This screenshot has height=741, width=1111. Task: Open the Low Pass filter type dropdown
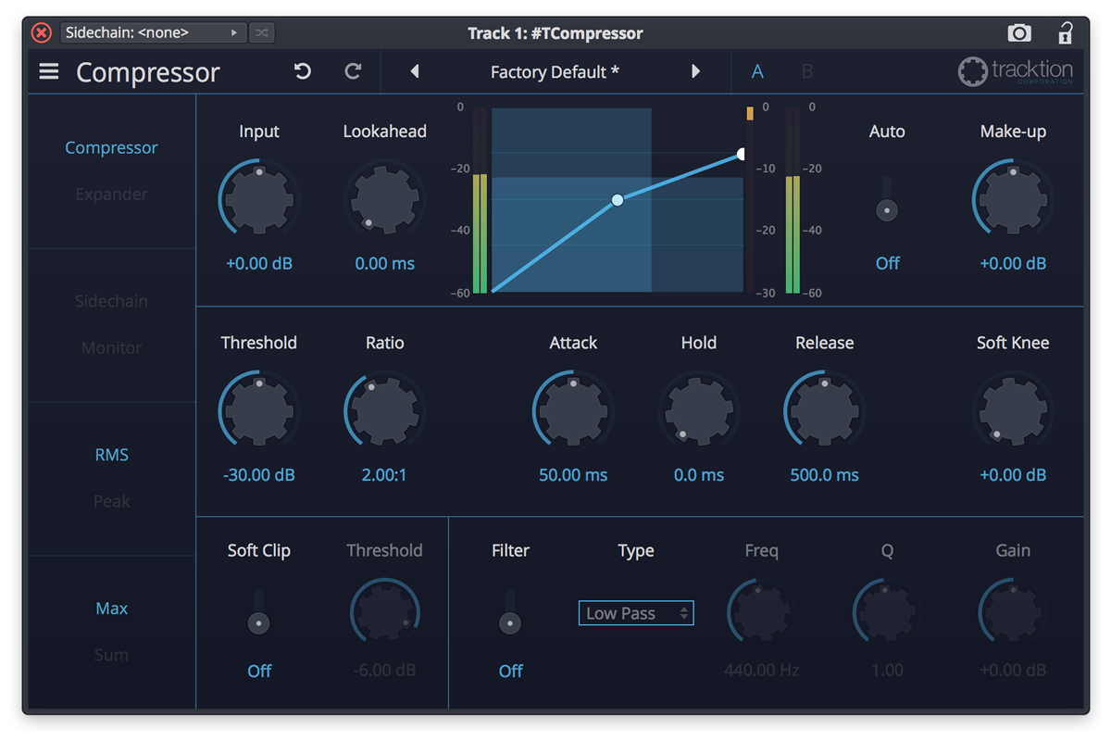click(x=636, y=612)
